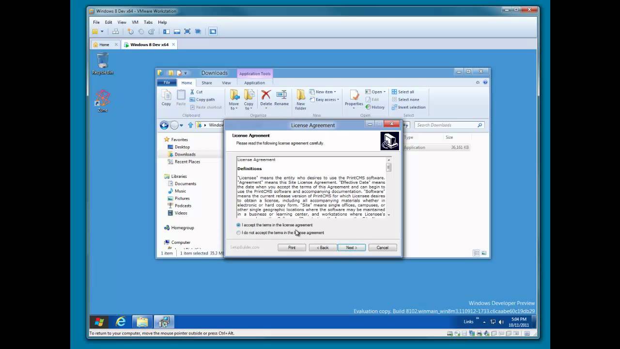The image size is (620, 349).
Task: Click Copy path in the Clipboard group
Action: click(202, 99)
